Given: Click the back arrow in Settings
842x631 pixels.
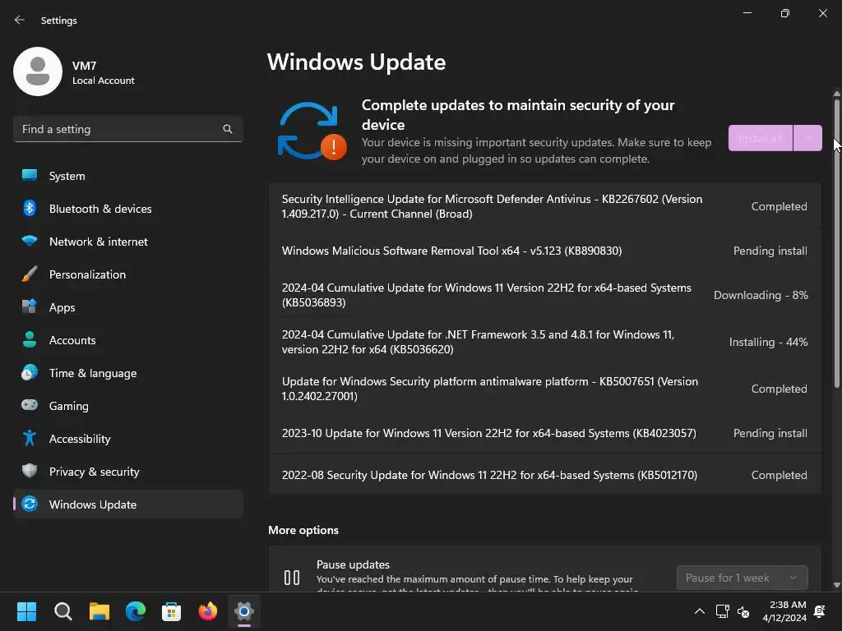Looking at the screenshot, I should [x=20, y=20].
